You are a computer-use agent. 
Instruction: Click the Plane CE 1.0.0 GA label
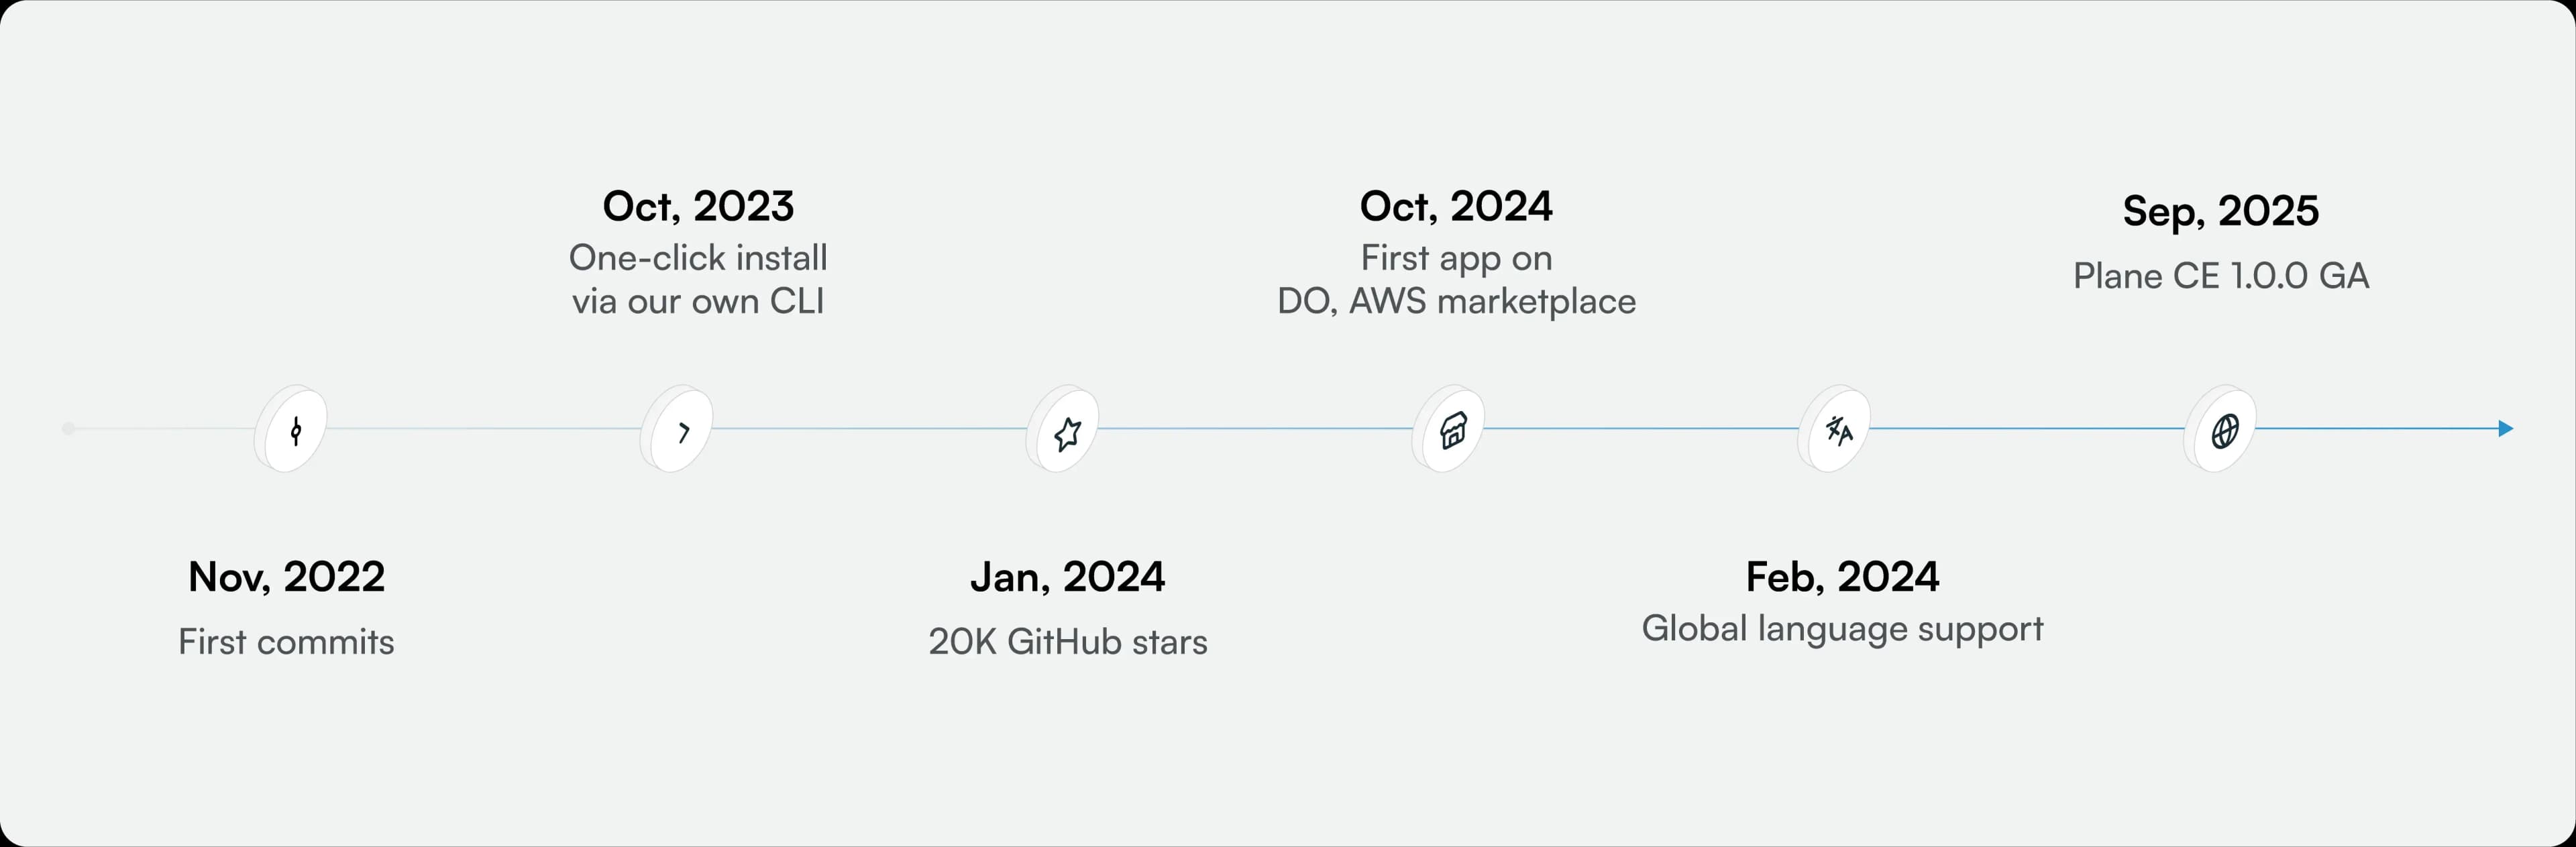2220,276
